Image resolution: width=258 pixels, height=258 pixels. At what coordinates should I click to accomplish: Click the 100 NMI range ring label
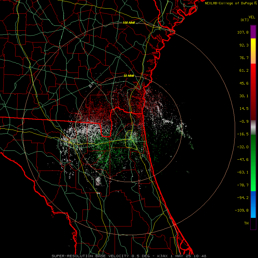(x=129, y=23)
